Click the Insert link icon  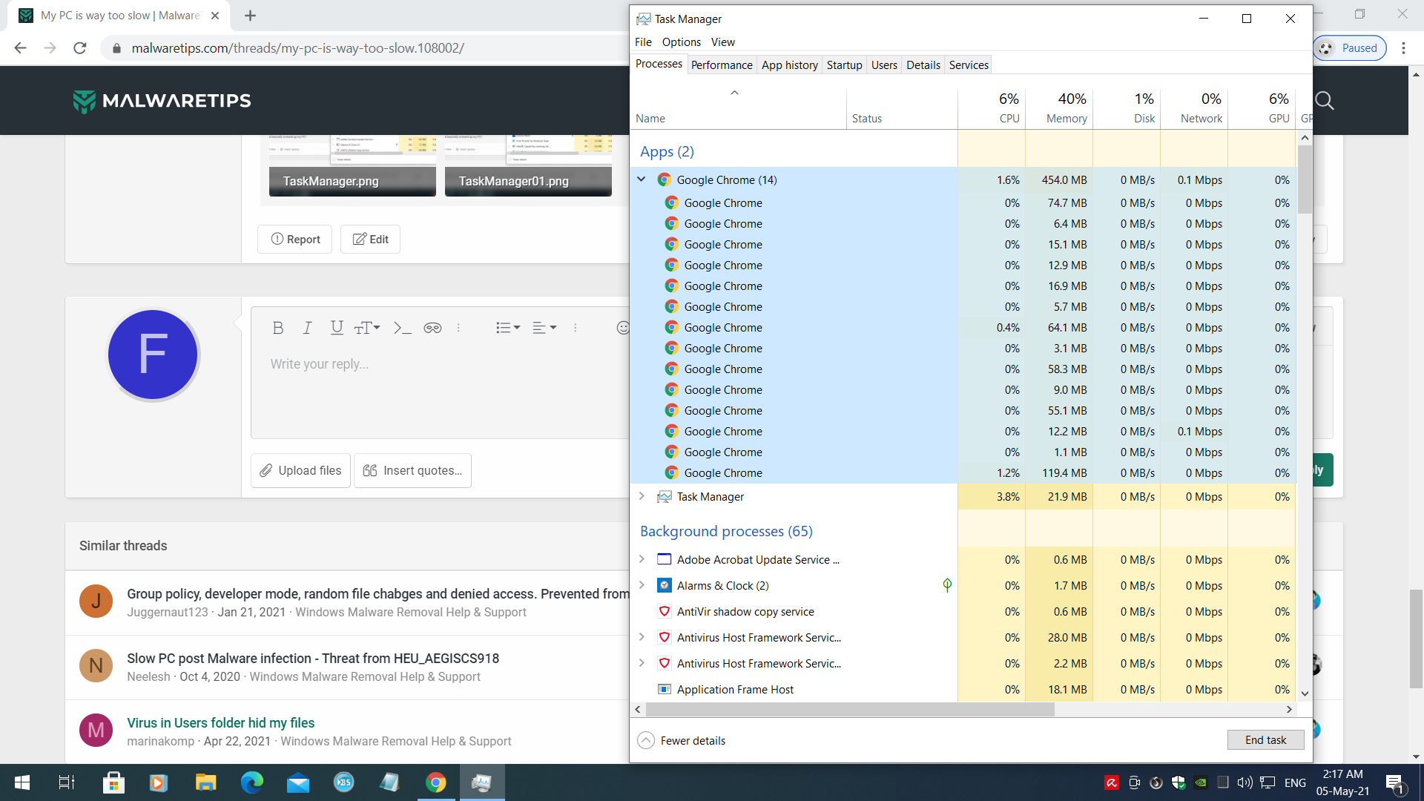coord(432,328)
